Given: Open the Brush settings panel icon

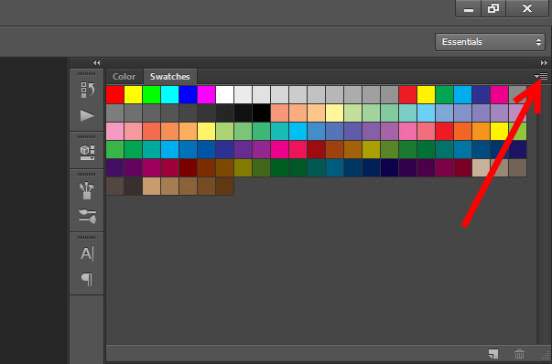Looking at the screenshot, I should pos(87,216).
